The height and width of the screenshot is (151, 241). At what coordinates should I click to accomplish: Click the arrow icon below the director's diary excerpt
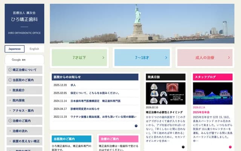coord(183,147)
